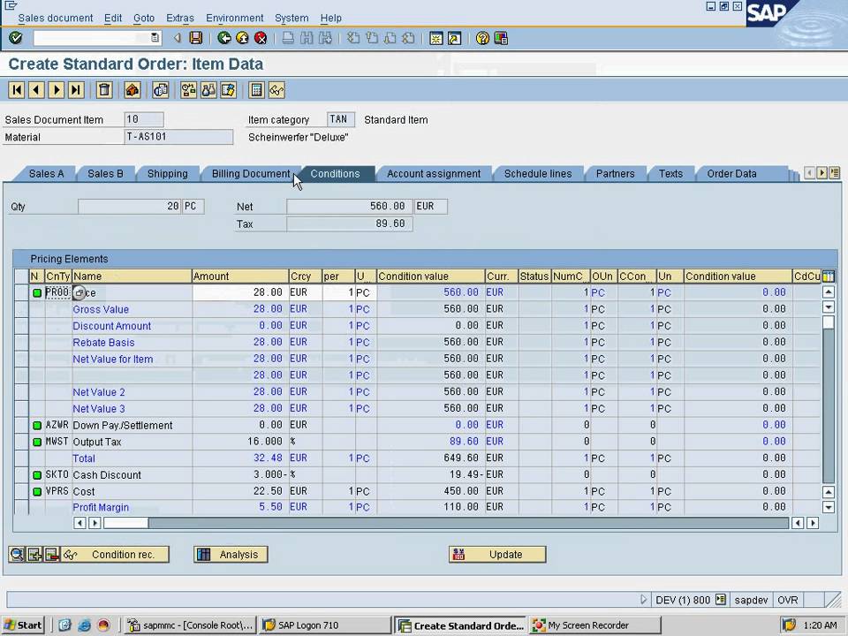Click the Delete trash can icon

pyautogui.click(x=104, y=90)
